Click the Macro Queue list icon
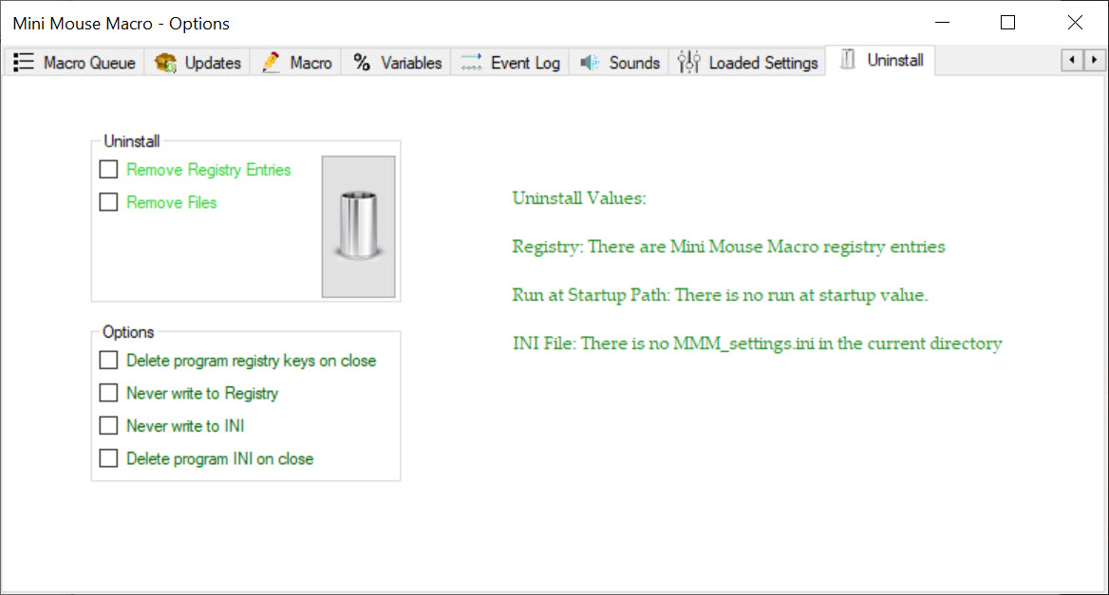The height and width of the screenshot is (595, 1109). tap(24, 63)
